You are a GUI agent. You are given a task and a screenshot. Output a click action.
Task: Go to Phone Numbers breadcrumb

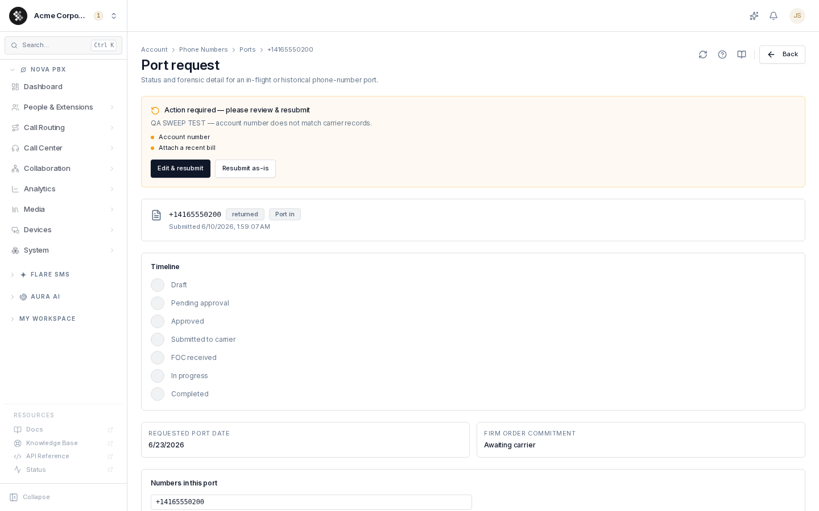click(x=203, y=50)
